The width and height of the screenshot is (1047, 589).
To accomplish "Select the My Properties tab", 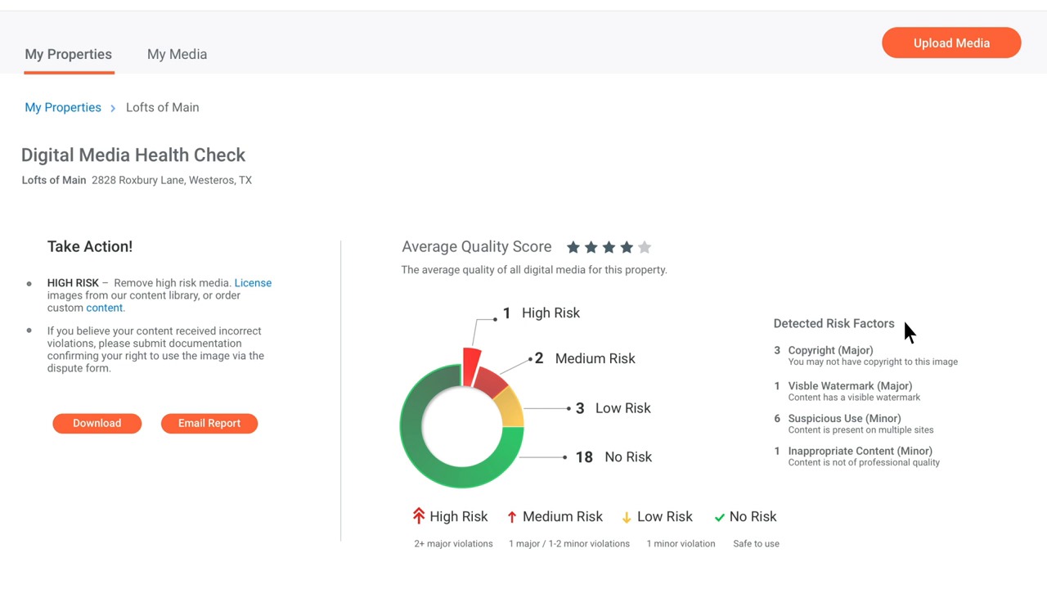I will pos(68,54).
